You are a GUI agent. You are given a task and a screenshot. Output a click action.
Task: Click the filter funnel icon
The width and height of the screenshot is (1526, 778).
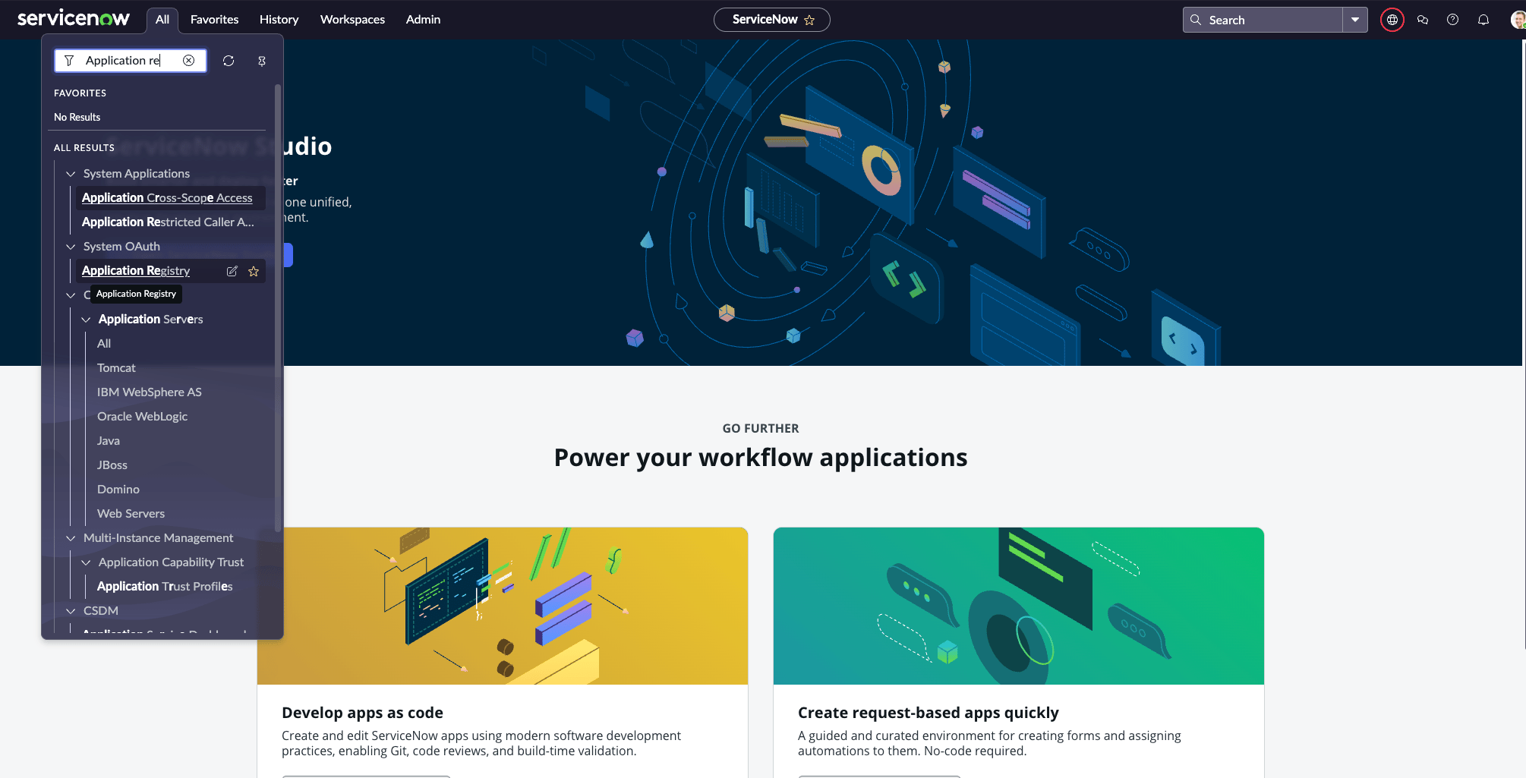(x=69, y=60)
